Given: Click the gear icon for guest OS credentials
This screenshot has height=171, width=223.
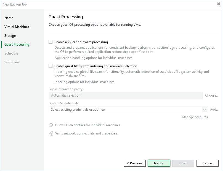Looking at the screenshot, I should tap(51, 125).
